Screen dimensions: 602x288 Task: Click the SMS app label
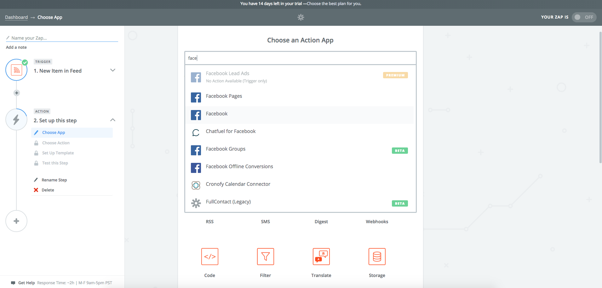pos(266,222)
